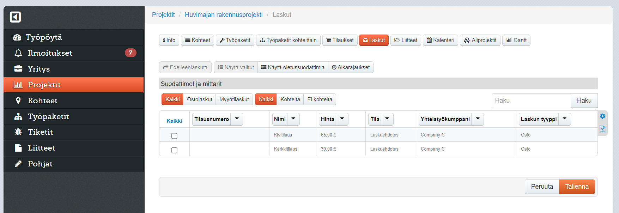Select the Kaikki link in table header

click(x=174, y=121)
